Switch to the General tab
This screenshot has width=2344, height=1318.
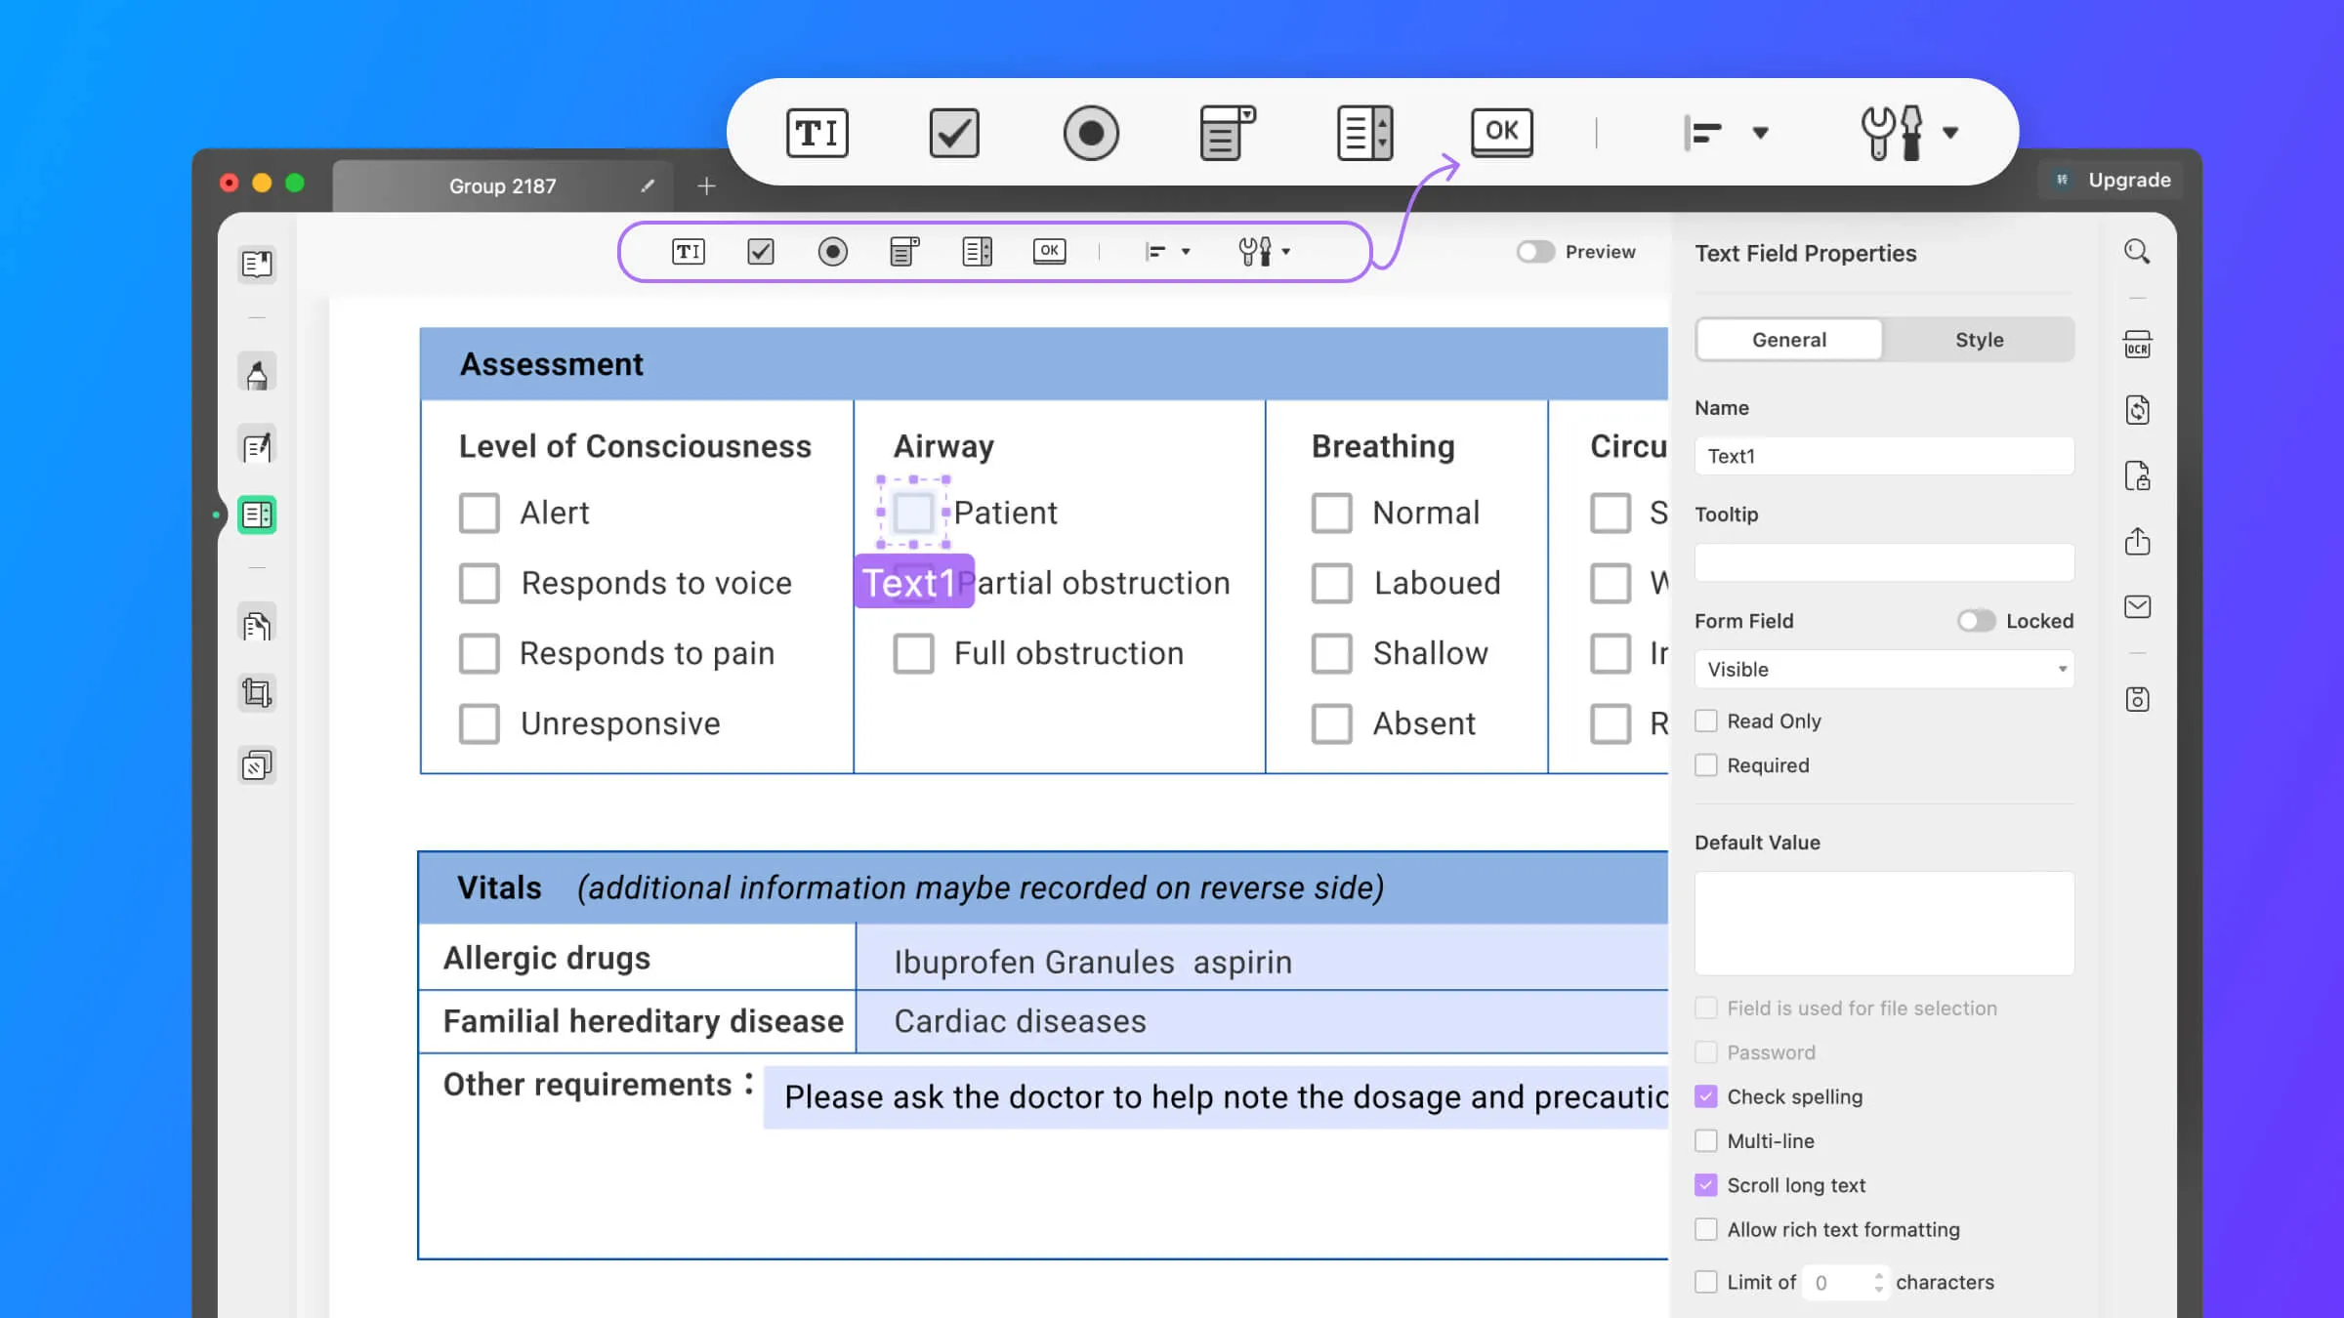1788,340
